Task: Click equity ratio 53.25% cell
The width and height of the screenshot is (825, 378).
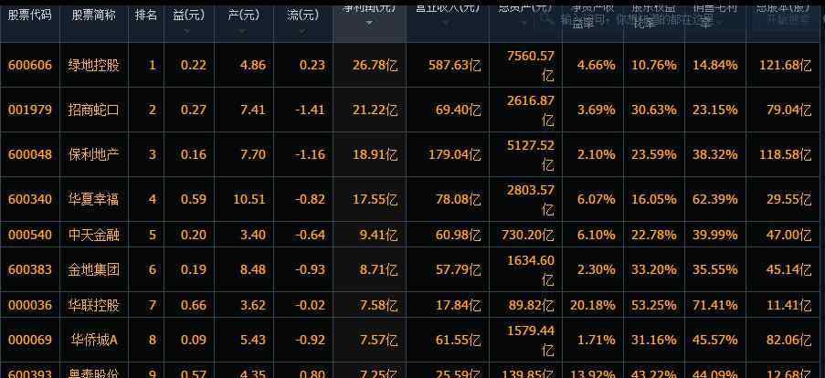Action: pyautogui.click(x=654, y=305)
